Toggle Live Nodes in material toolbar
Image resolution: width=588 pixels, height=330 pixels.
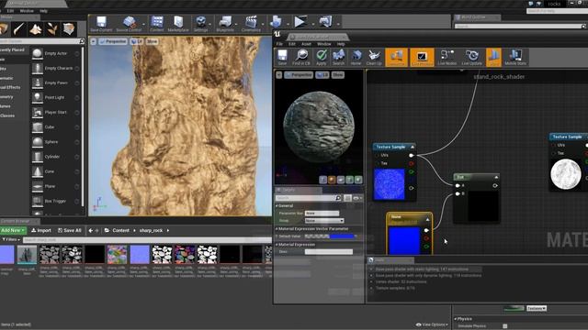coord(447,57)
